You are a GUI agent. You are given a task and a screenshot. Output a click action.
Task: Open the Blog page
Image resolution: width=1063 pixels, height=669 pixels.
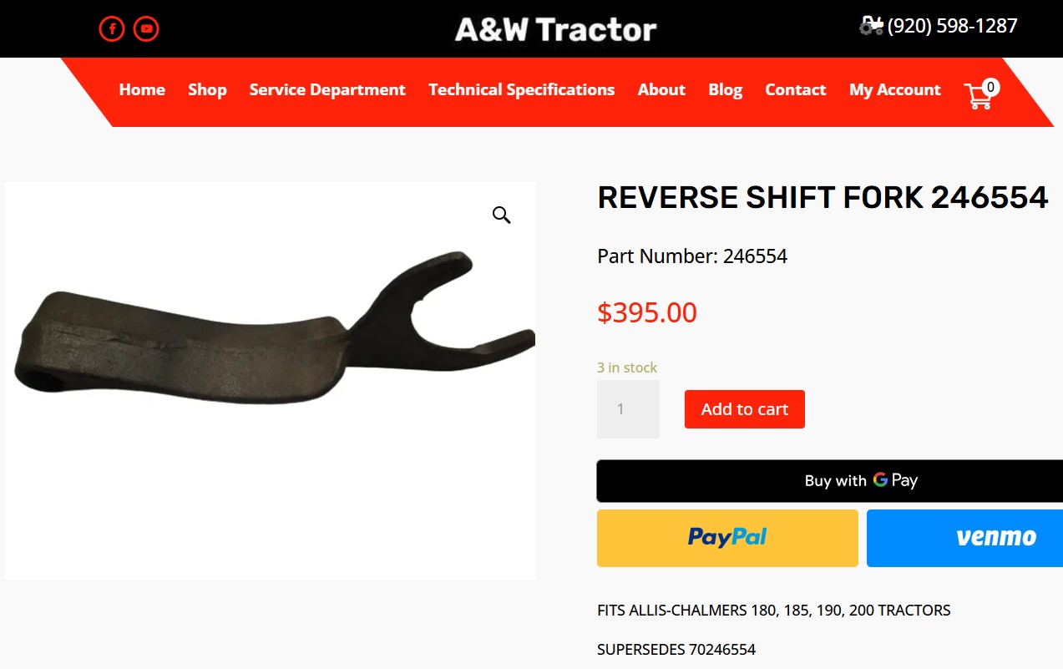tap(726, 90)
